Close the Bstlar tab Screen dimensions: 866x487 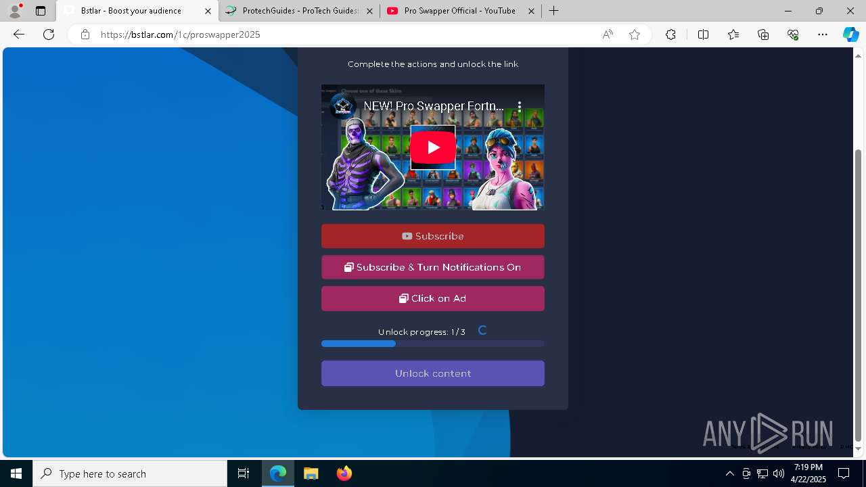coord(208,11)
